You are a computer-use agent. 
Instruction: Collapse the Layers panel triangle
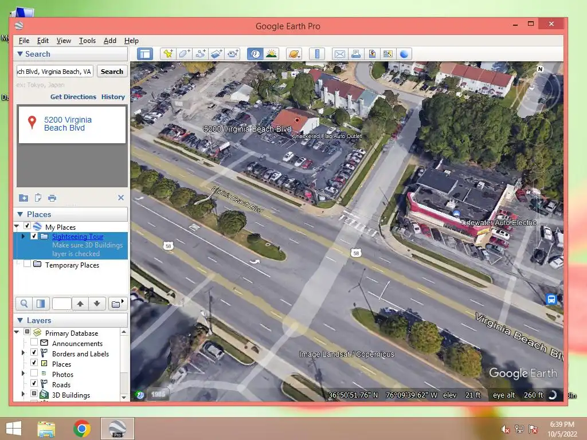(x=20, y=320)
